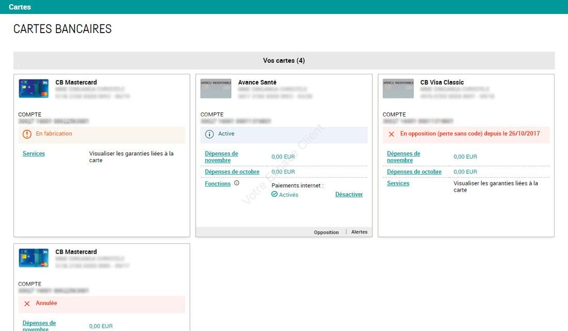Click the info icon beside Active status

point(209,134)
